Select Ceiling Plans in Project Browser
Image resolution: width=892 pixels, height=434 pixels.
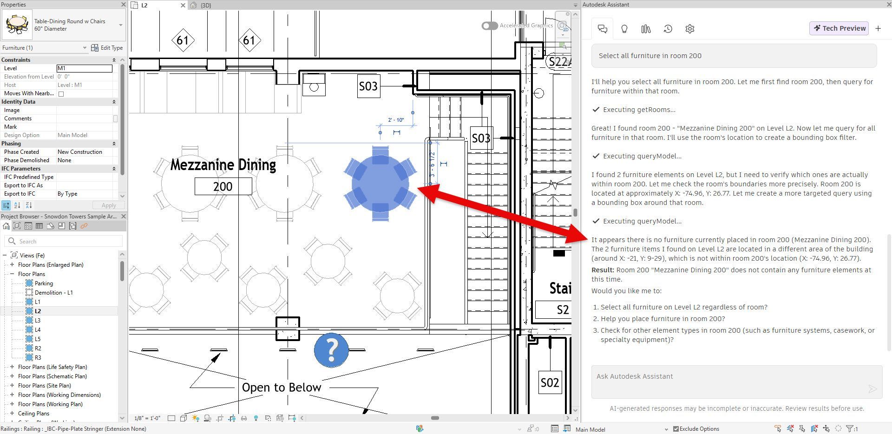33,414
